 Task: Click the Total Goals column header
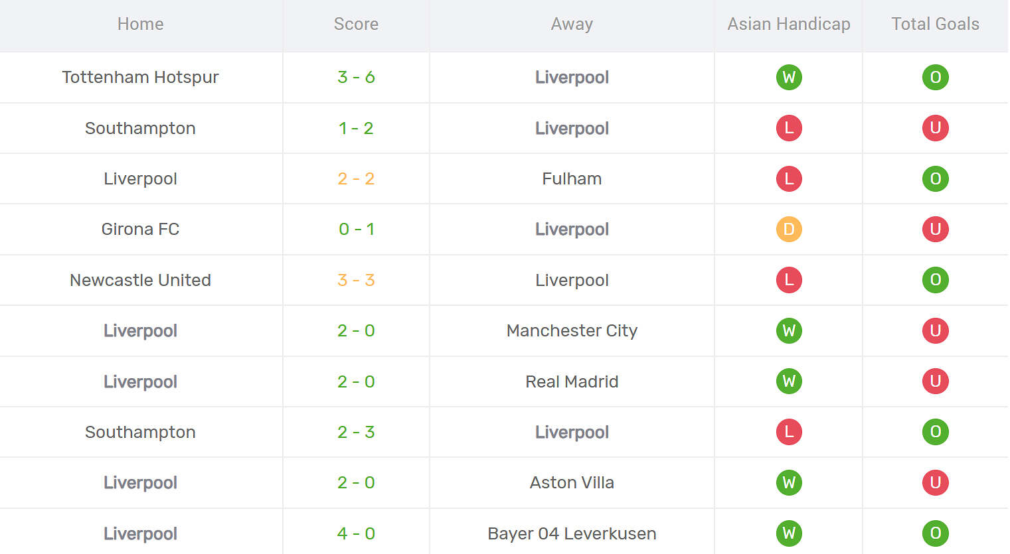tap(935, 25)
